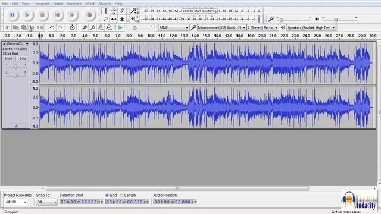This screenshot has height=214, width=381.
Task: Skip to the start of the track
Action: [57, 15]
